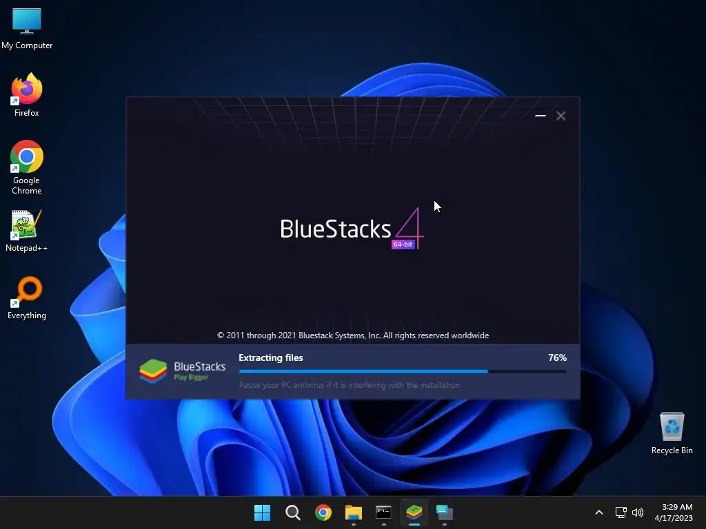This screenshot has height=529, width=706.
Task: Select the Google Chrome desktop shortcut
Action: tap(27, 167)
